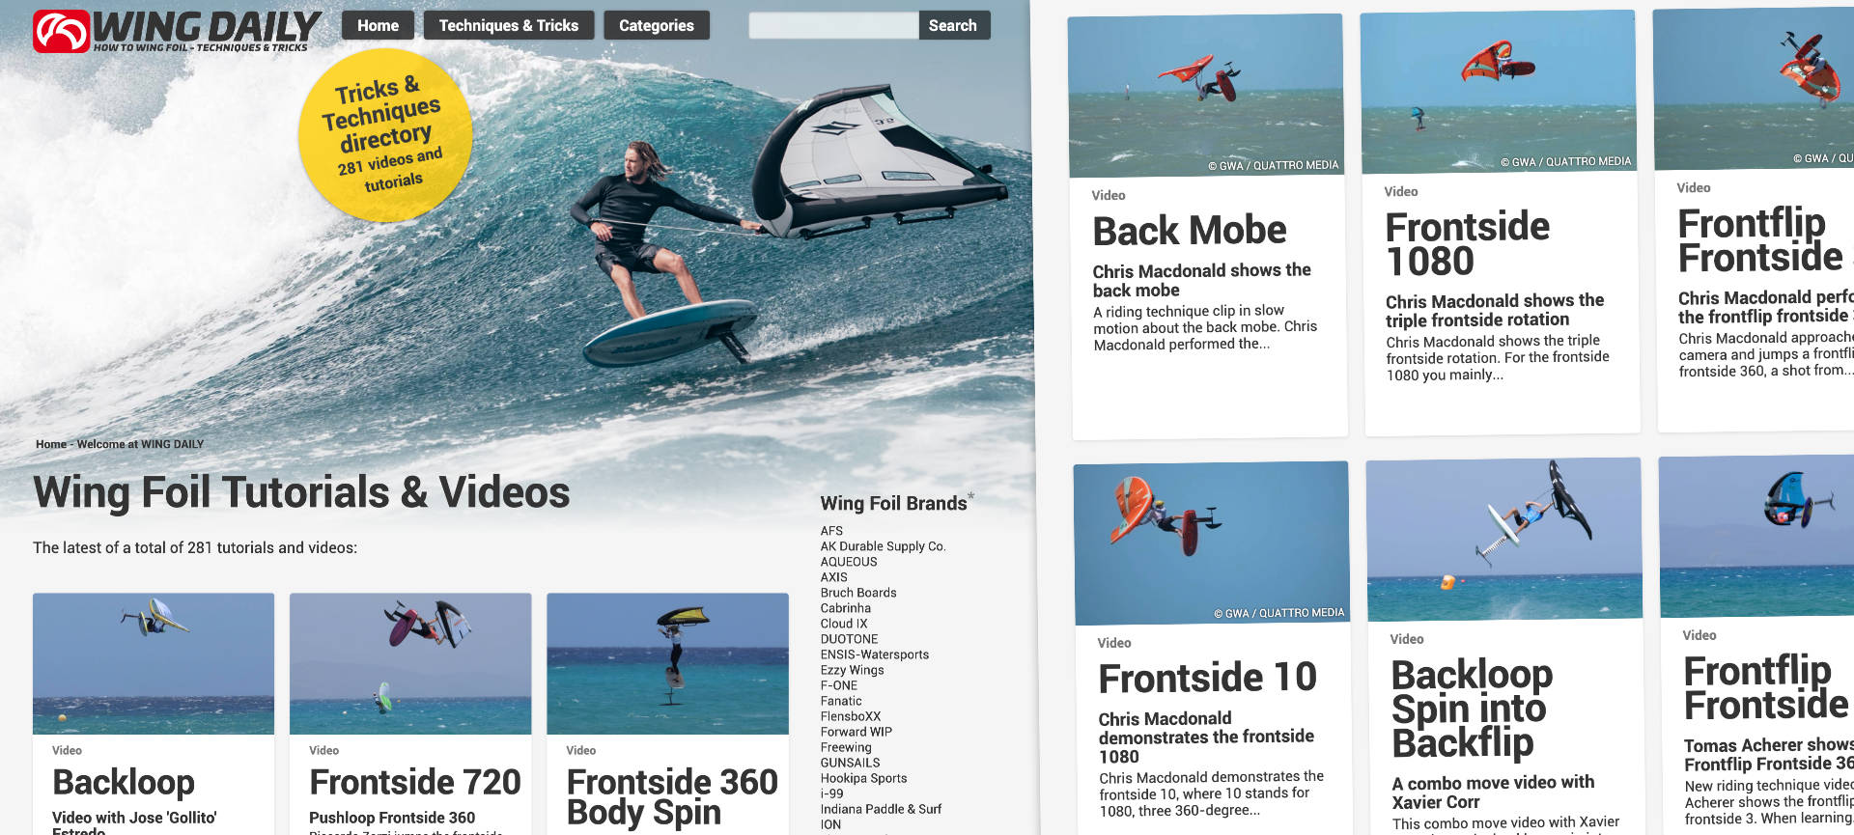The width and height of the screenshot is (1854, 835).
Task: Click the yellow Tricks & Techniques directory badge
Action: [x=386, y=135]
